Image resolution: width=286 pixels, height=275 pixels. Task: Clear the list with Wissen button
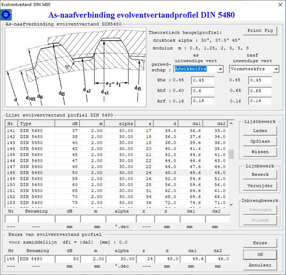[x=260, y=152]
